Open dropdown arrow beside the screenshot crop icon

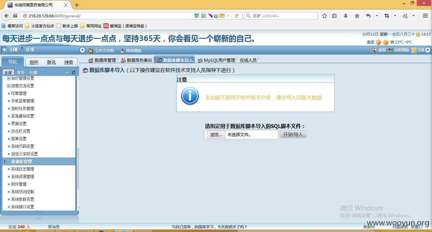coord(395,16)
